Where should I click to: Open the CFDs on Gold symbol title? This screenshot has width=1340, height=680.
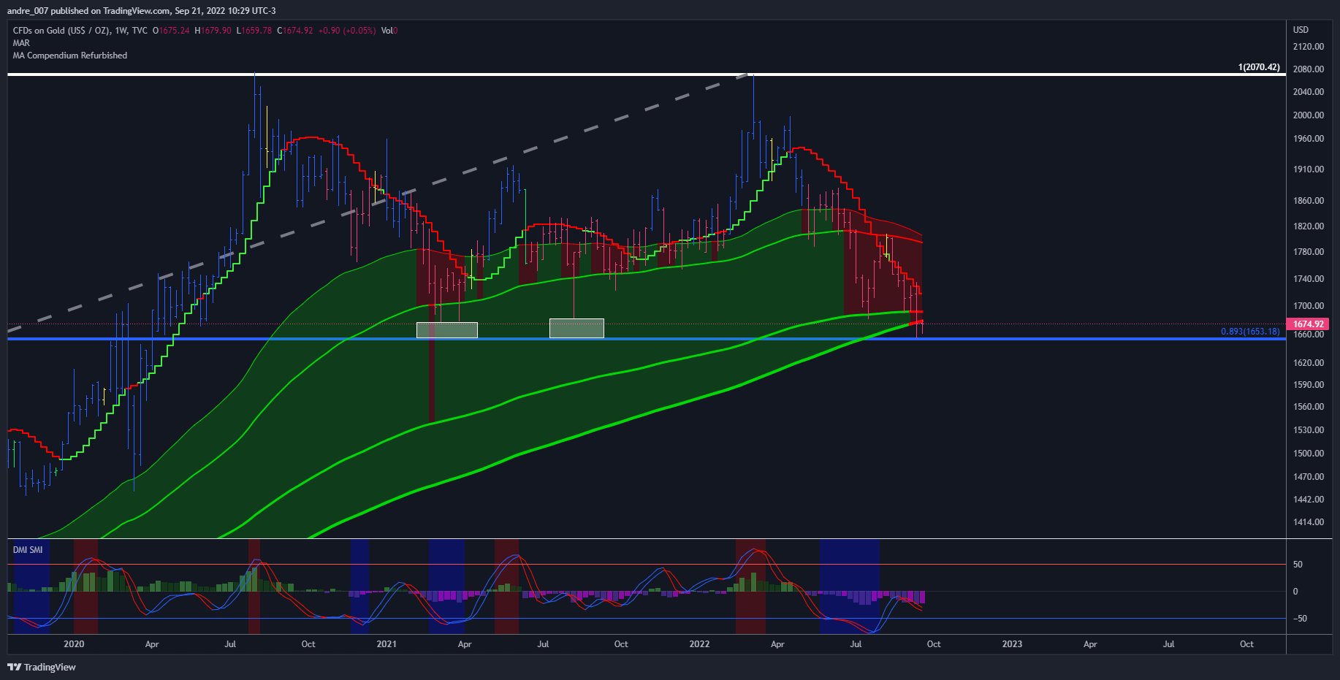pos(80,31)
